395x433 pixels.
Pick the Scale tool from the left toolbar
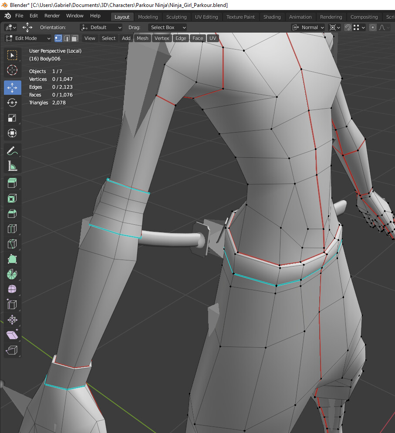pyautogui.click(x=12, y=118)
